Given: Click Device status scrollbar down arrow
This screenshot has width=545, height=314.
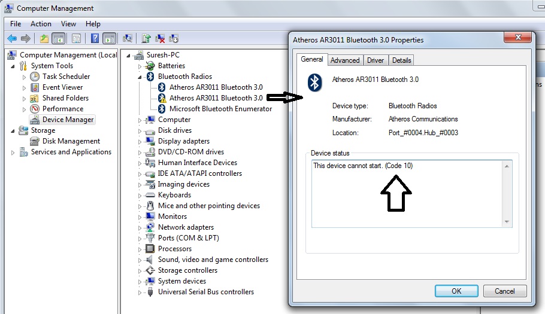Looking at the screenshot, I should coord(507,222).
